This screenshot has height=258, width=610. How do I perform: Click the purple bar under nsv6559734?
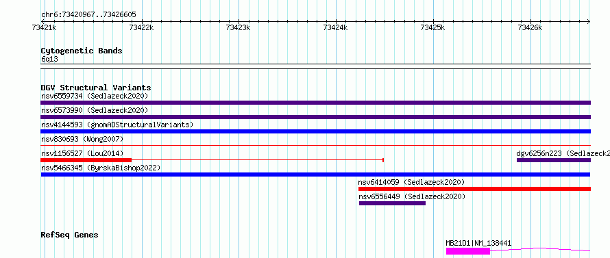tap(315, 103)
